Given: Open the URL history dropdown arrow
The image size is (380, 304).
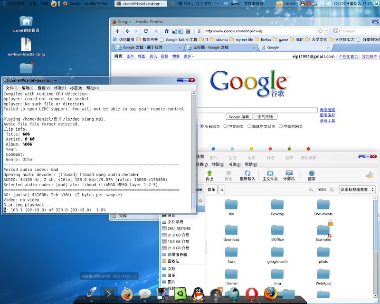Looking at the screenshot, I should (327, 31).
